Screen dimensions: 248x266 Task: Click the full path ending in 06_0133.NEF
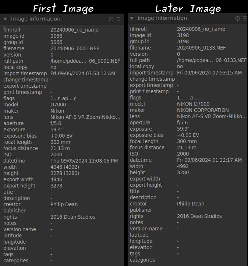tap(212, 60)
